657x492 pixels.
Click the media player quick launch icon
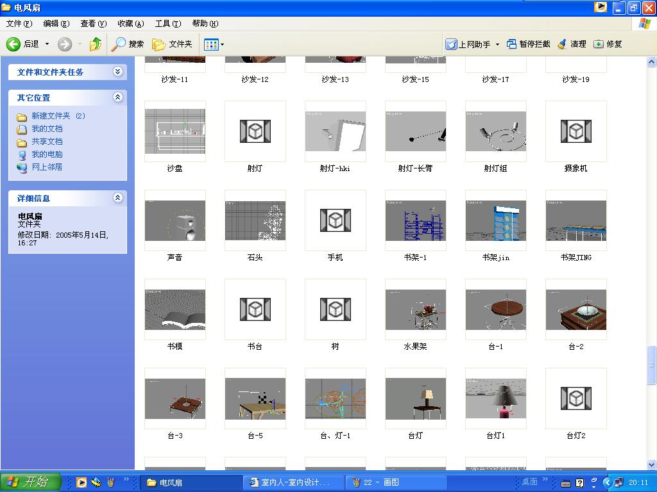(x=81, y=482)
